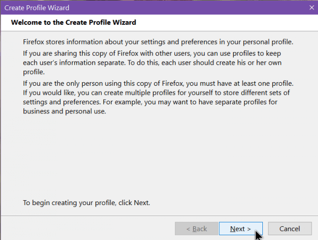Click the Next button to continue
The width and height of the screenshot is (318, 240).
[x=241, y=229]
